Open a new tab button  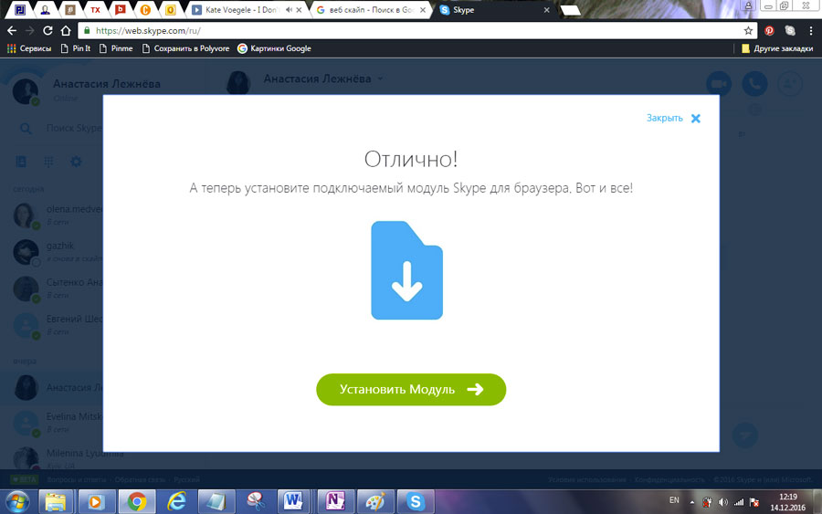(570, 10)
